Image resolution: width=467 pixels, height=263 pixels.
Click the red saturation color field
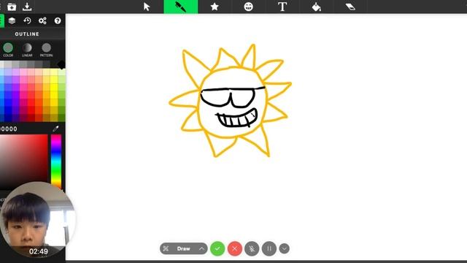[24, 161]
